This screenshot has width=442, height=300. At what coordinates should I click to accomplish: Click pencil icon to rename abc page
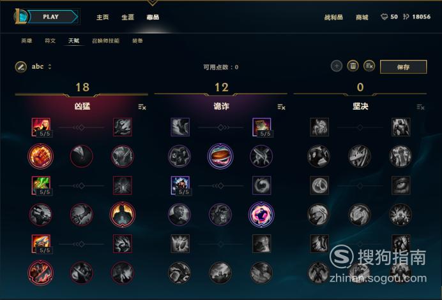click(21, 67)
